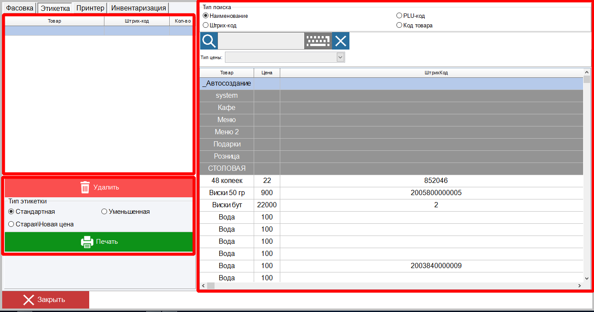This screenshot has height=312, width=594.
Task: Open the Принтер tab
Action: (90, 8)
